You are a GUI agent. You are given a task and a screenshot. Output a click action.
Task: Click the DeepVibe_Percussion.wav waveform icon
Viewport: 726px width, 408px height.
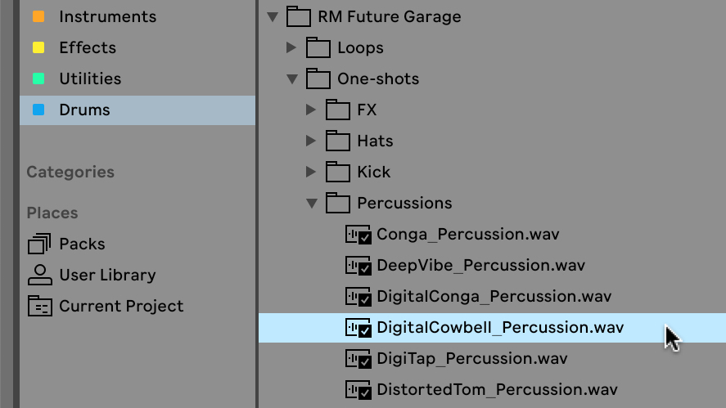[x=358, y=266]
